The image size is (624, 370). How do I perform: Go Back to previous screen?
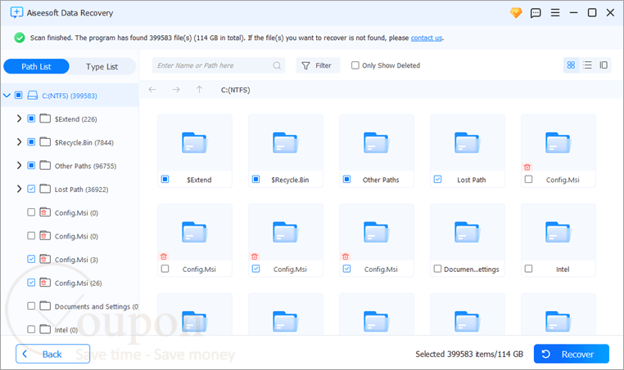pos(53,354)
